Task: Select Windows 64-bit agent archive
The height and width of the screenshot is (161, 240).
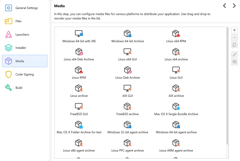Action: [176, 128]
